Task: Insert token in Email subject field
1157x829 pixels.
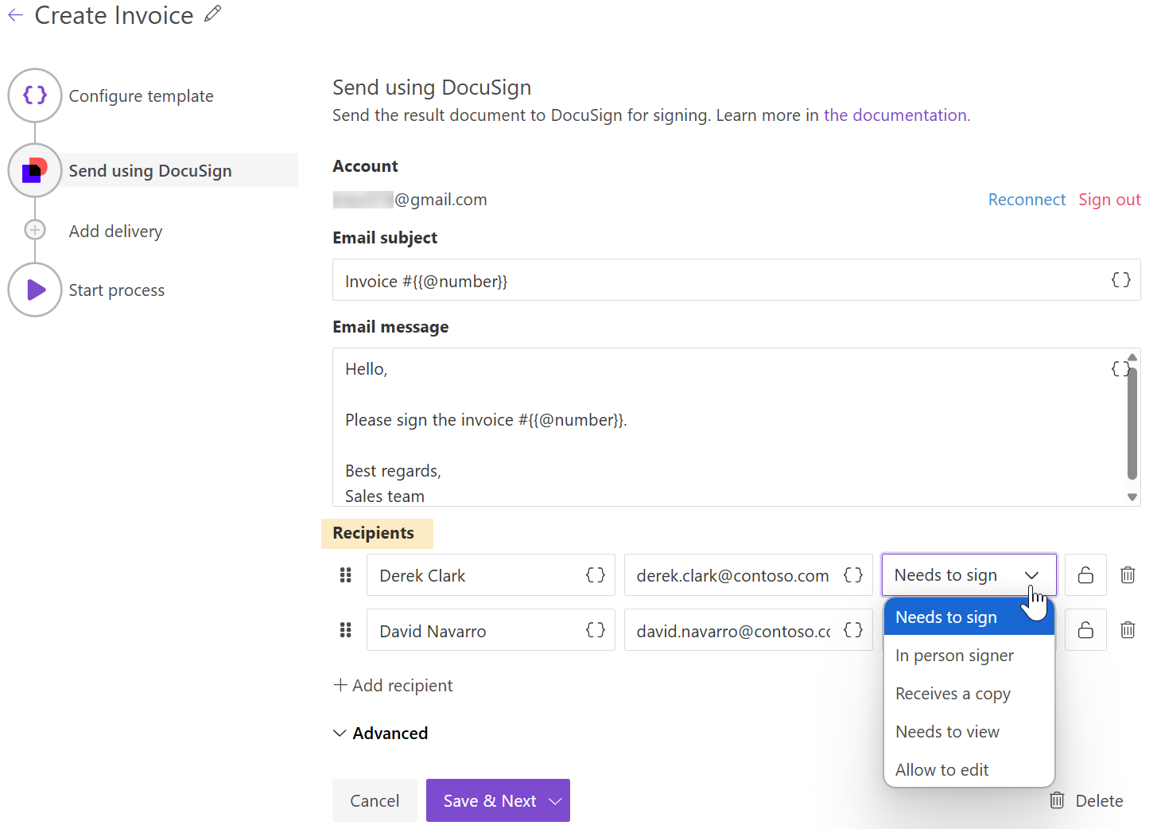Action: coord(1120,280)
